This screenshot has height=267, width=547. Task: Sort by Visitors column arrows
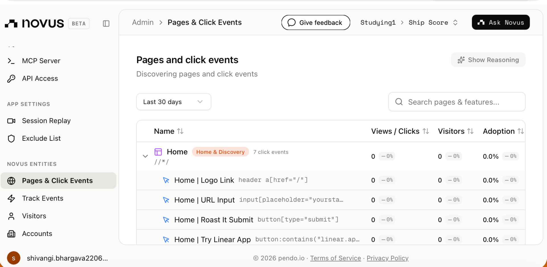[470, 131]
